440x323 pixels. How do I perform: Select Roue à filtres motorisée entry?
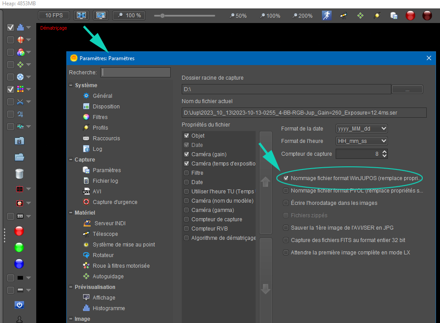[x=121, y=266]
